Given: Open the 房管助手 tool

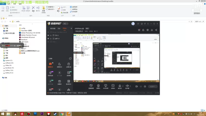Looking at the screenshot, I should (59, 65).
